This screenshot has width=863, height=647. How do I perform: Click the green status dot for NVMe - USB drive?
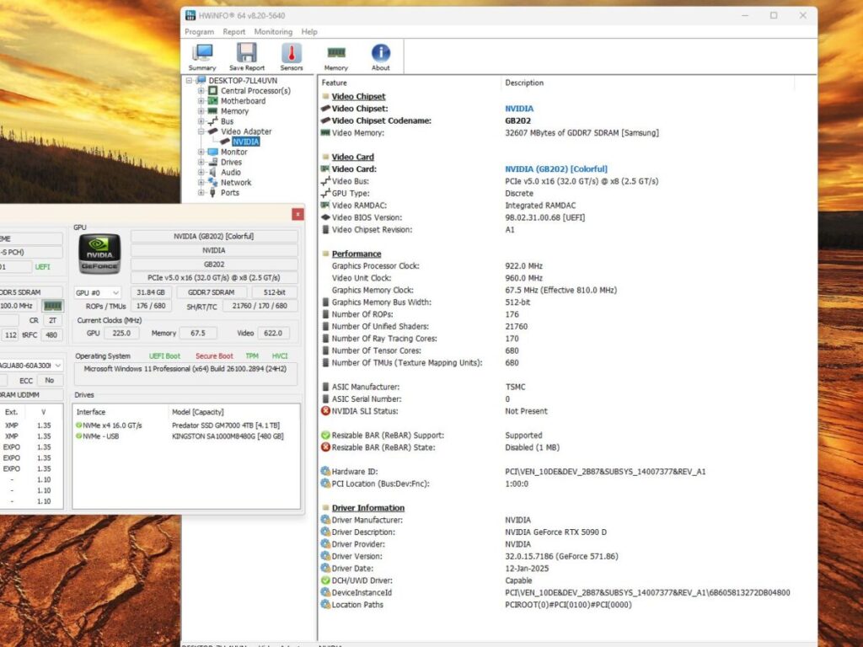(78, 436)
